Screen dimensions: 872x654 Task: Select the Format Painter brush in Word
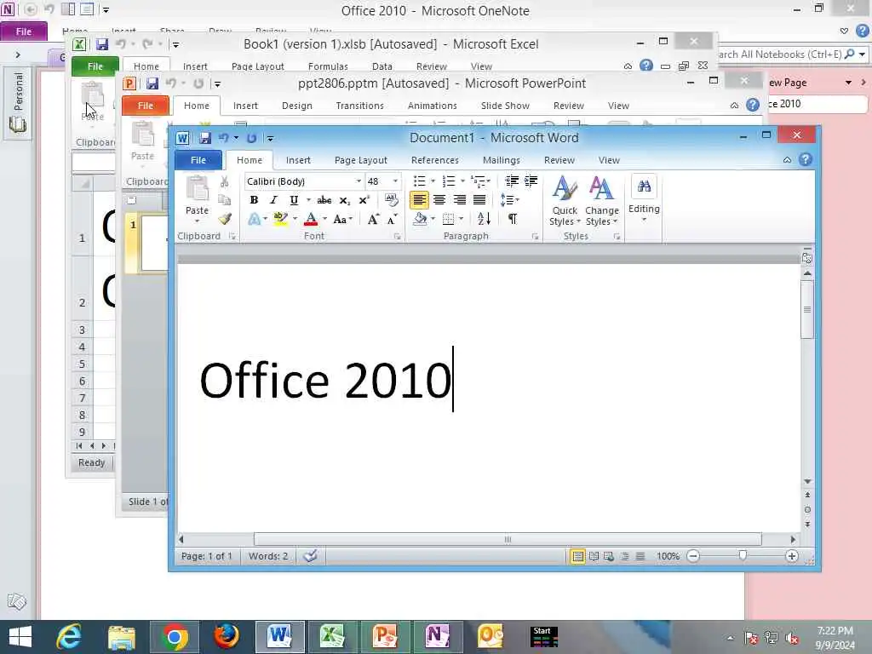tap(224, 219)
